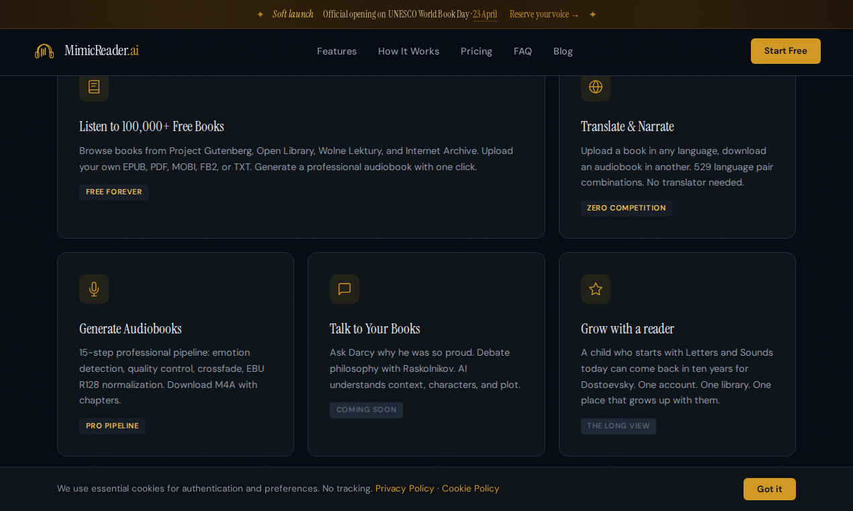Go to the Blog section

[x=563, y=51]
